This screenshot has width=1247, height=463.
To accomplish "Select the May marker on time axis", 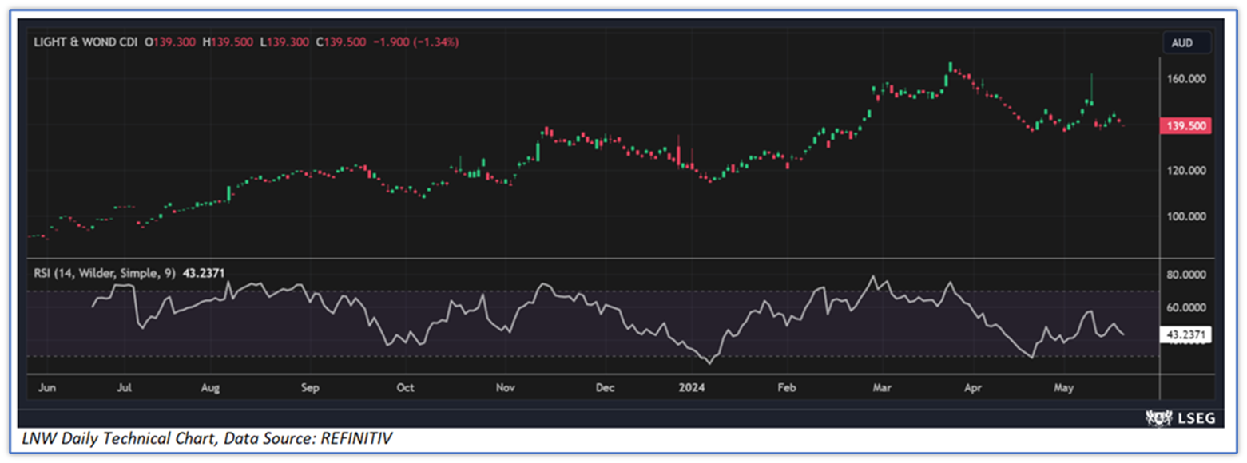I will point(1063,388).
